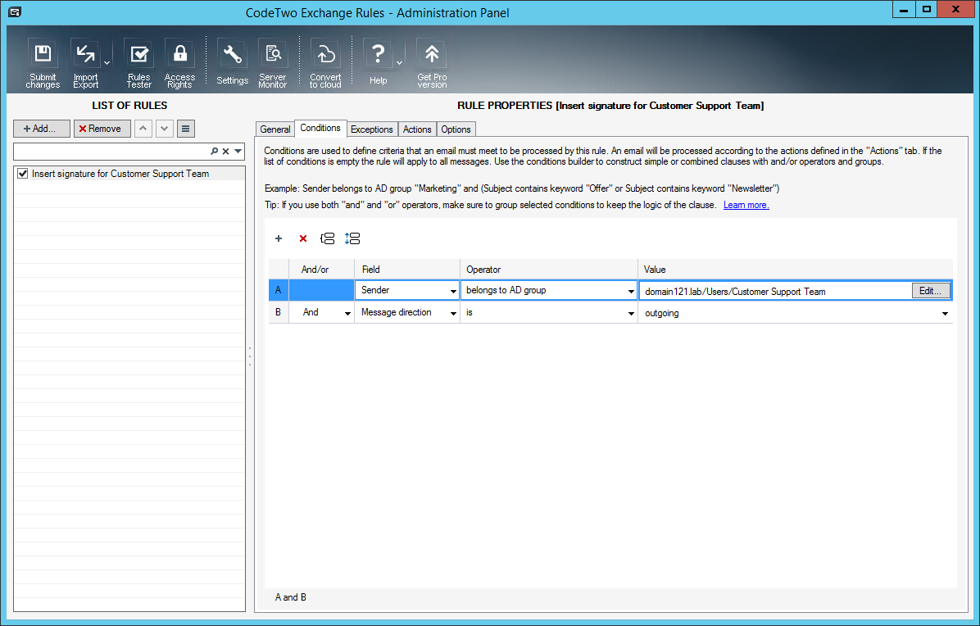Click the Remove rule button

tap(102, 129)
